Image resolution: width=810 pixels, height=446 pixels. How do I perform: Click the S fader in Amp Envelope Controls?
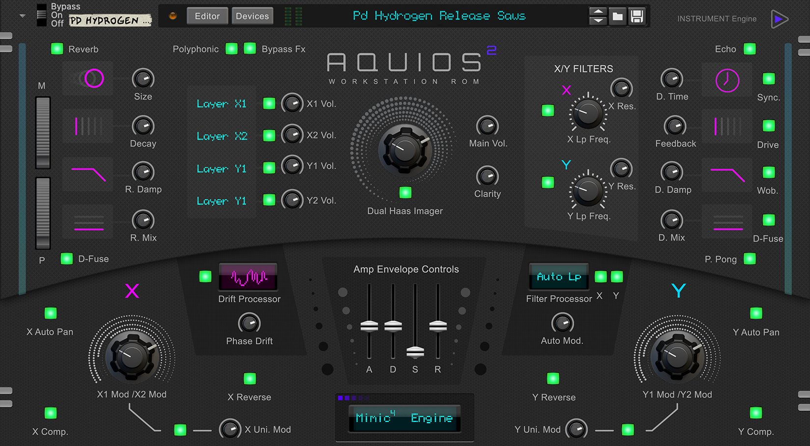click(x=415, y=351)
